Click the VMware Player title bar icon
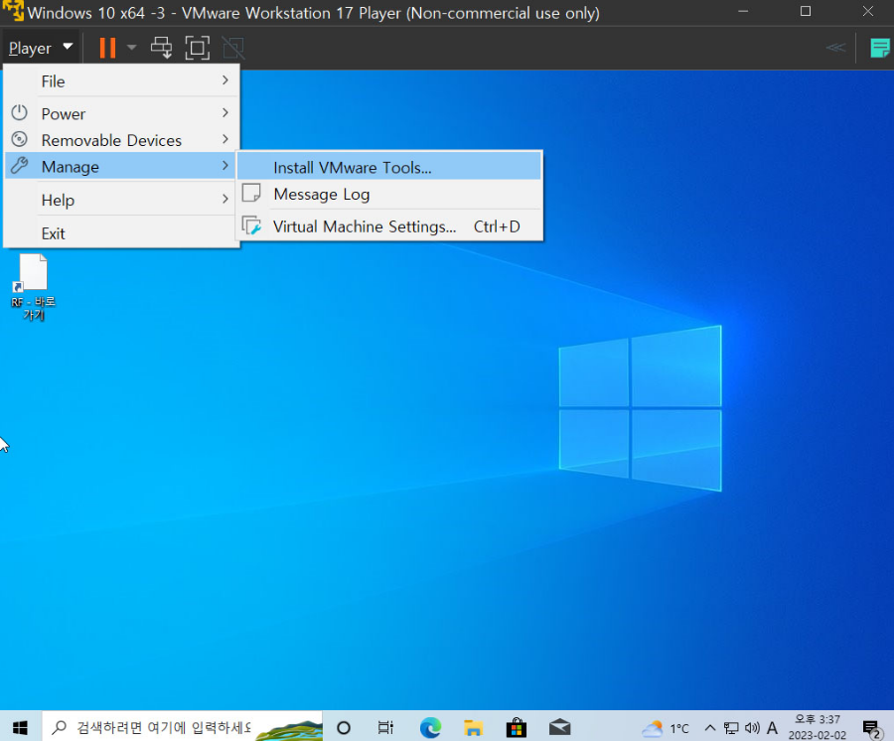 [x=13, y=11]
